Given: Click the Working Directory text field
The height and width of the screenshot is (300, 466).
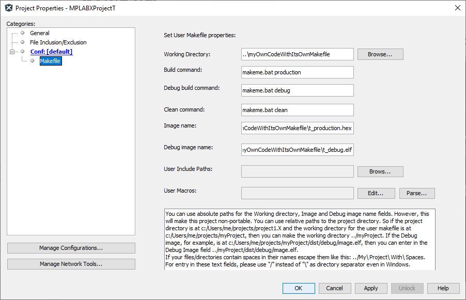Looking at the screenshot, I should click(x=297, y=54).
